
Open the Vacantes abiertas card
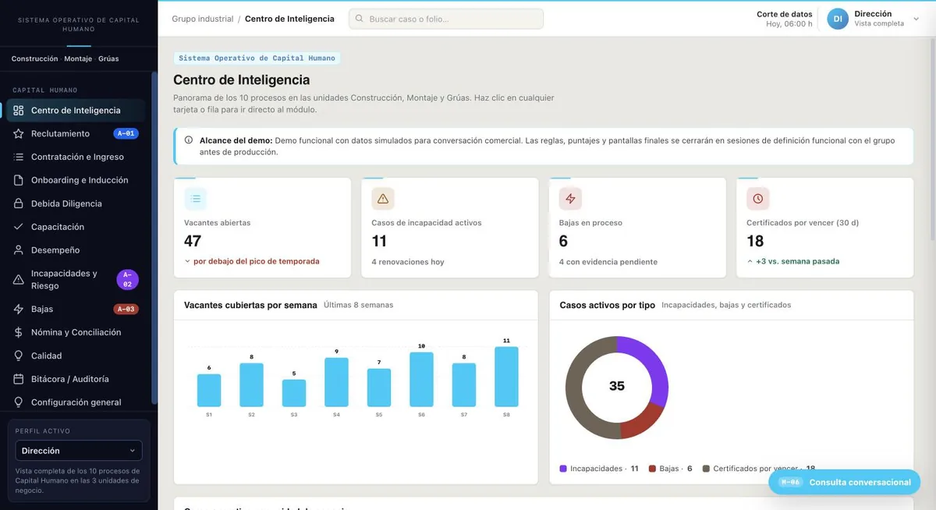tap(262, 228)
